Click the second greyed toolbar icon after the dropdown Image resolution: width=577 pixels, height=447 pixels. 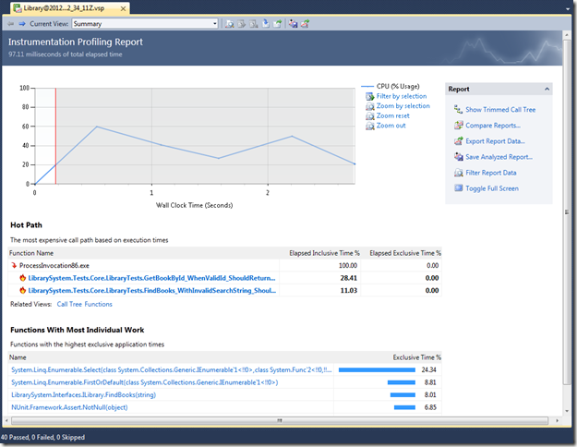[241, 24]
